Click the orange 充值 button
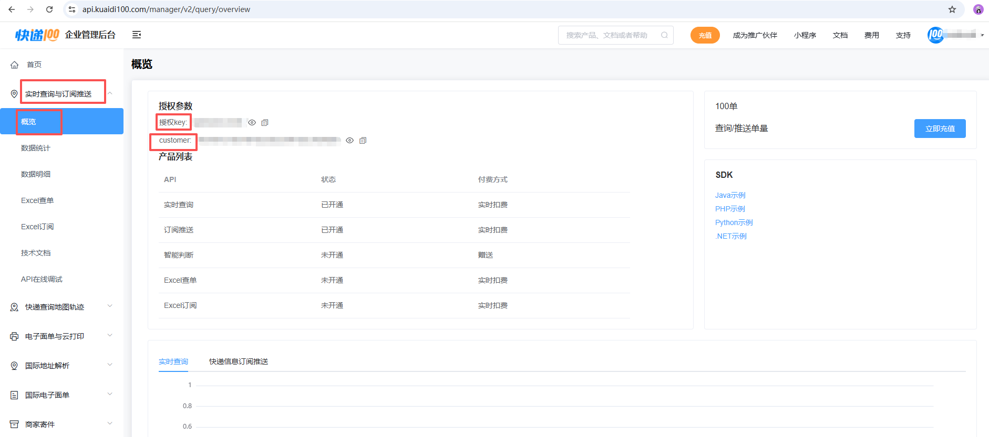989x437 pixels. 705,35
